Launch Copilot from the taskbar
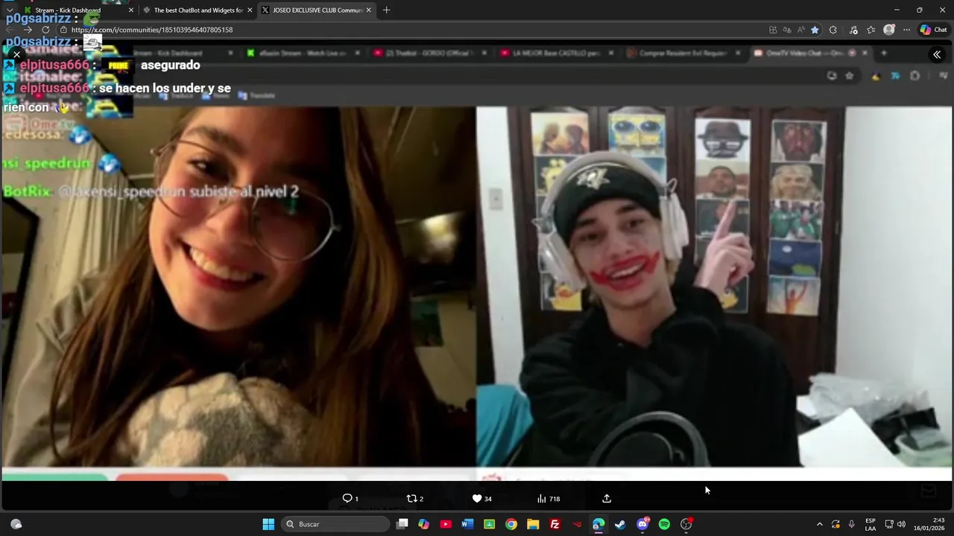 click(424, 524)
